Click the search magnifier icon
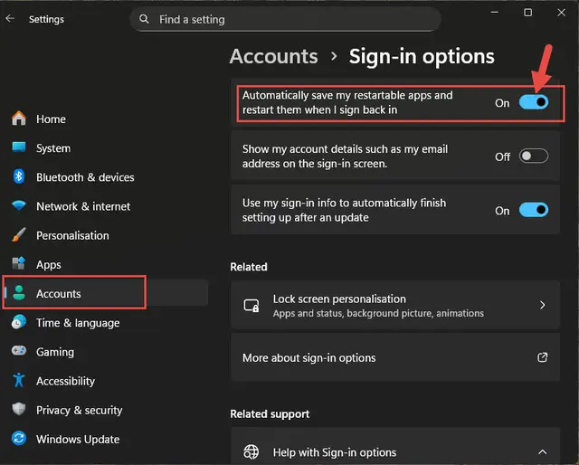Image resolution: width=579 pixels, height=465 pixels. (144, 19)
